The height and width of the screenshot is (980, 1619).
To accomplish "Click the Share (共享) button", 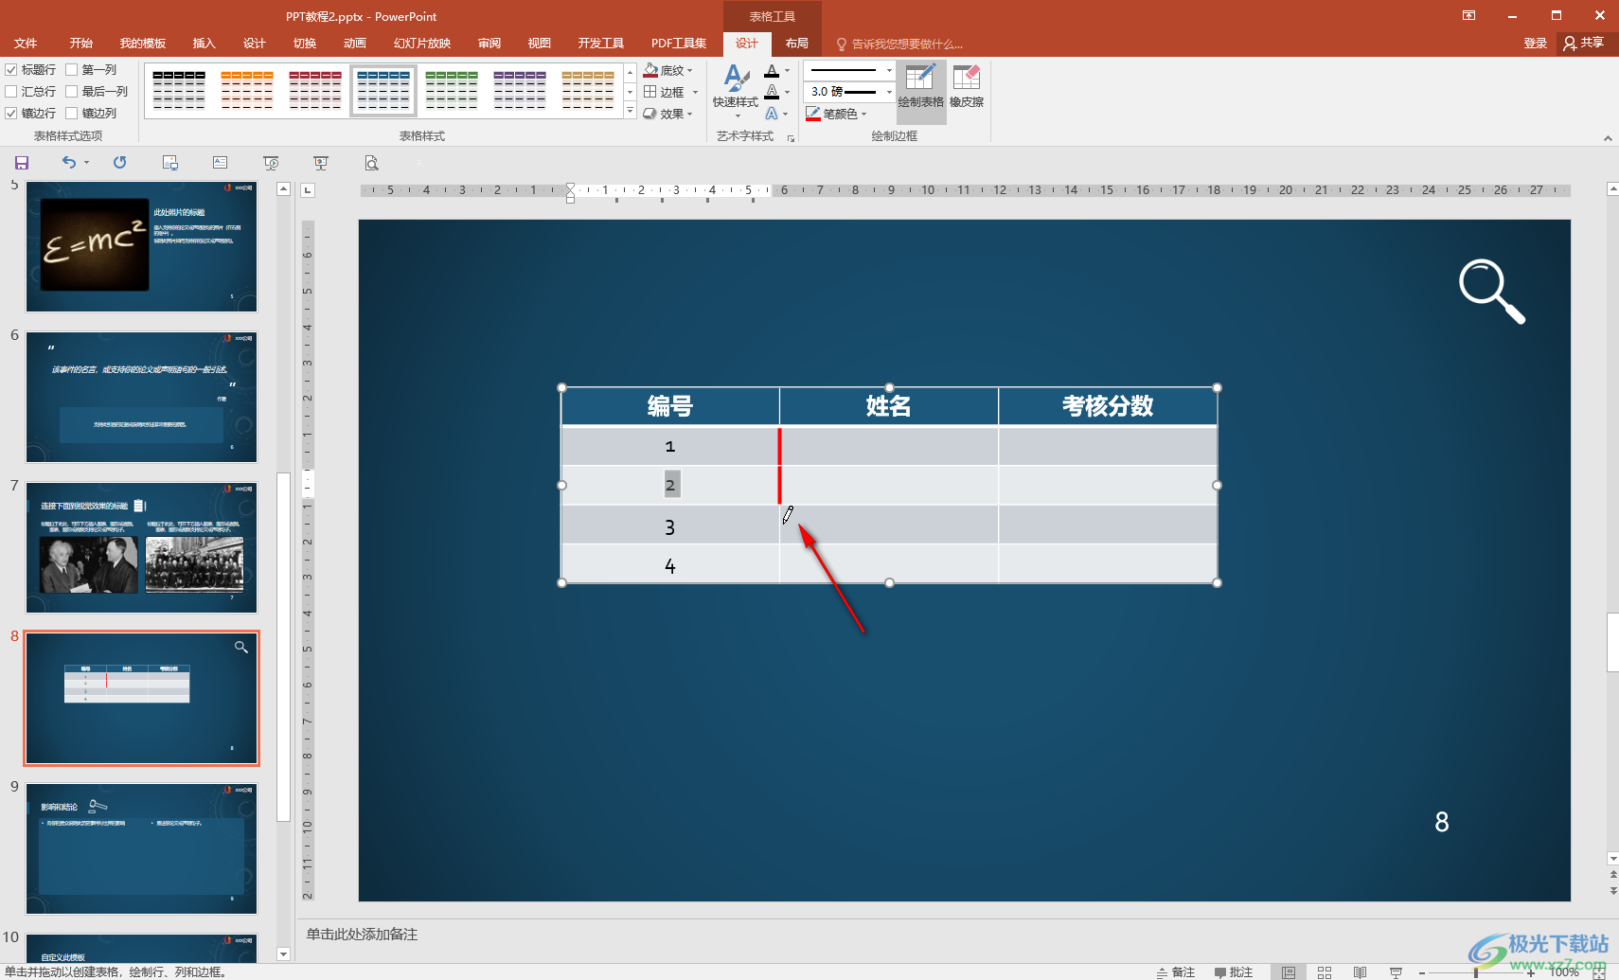I will tap(1584, 44).
